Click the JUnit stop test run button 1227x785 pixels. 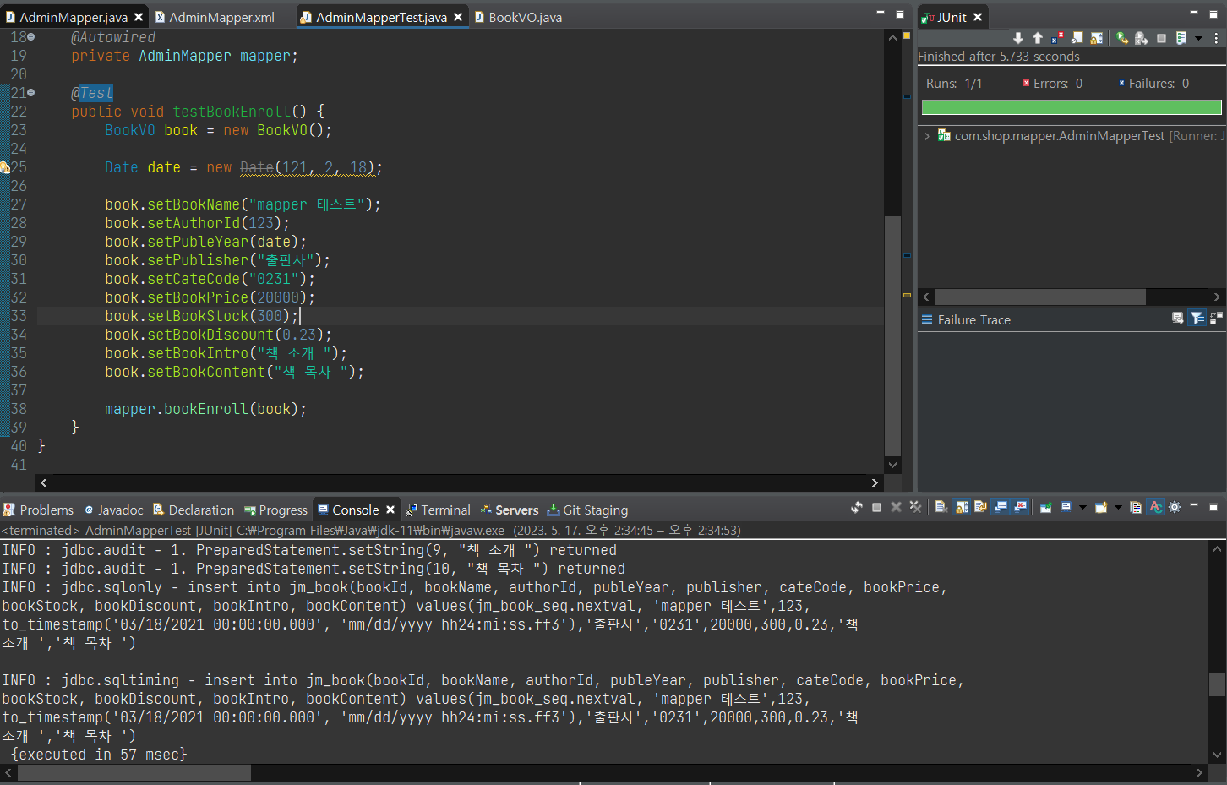click(x=1161, y=38)
